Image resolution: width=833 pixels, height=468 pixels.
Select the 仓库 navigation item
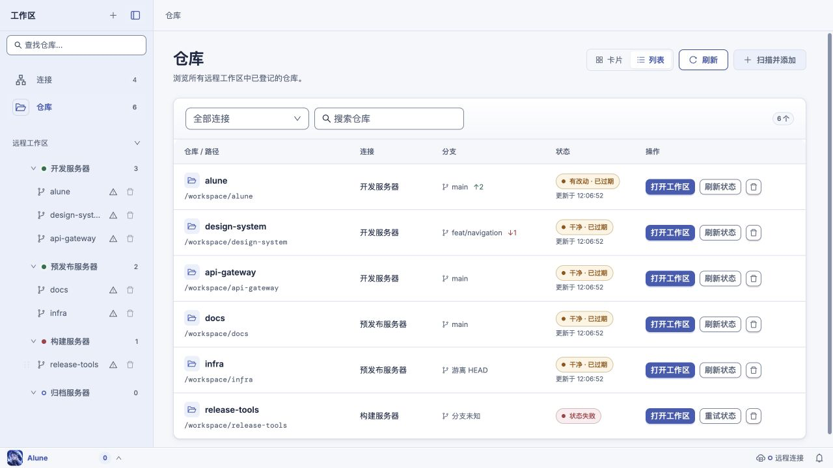click(x=77, y=107)
